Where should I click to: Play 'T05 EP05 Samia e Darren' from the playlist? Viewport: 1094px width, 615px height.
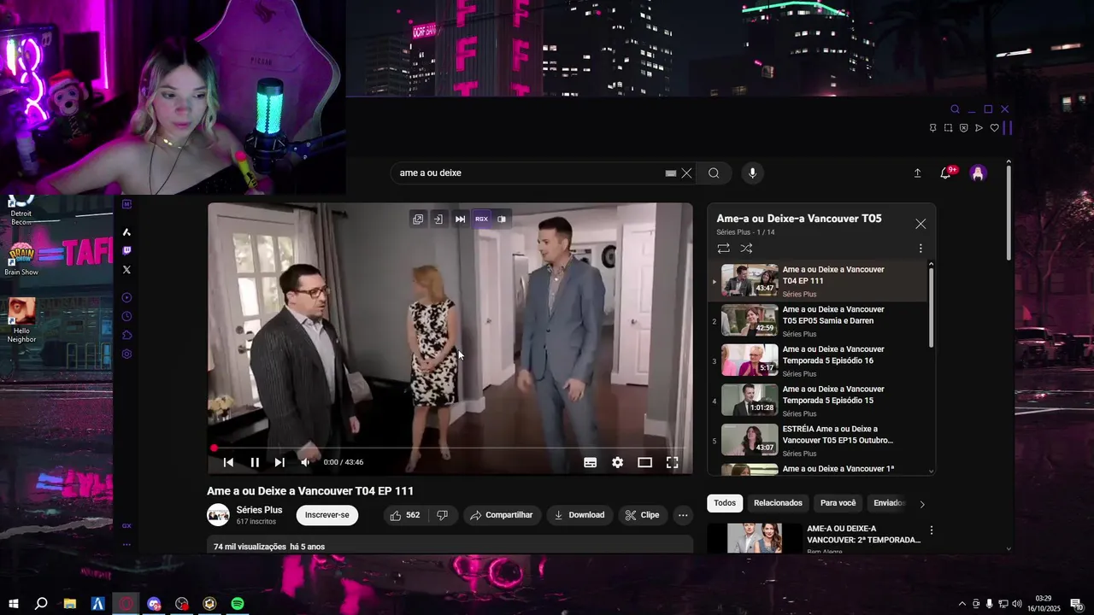coord(817,321)
